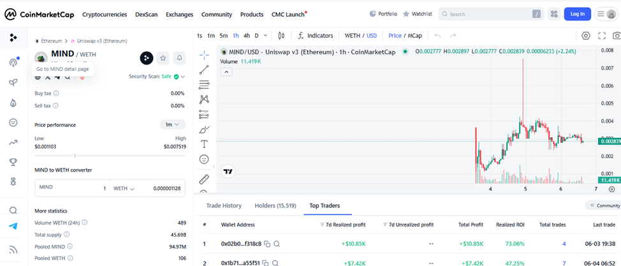This screenshot has width=621, height=266.
Task: Click the chart redo arrow
Action: tap(453, 36)
